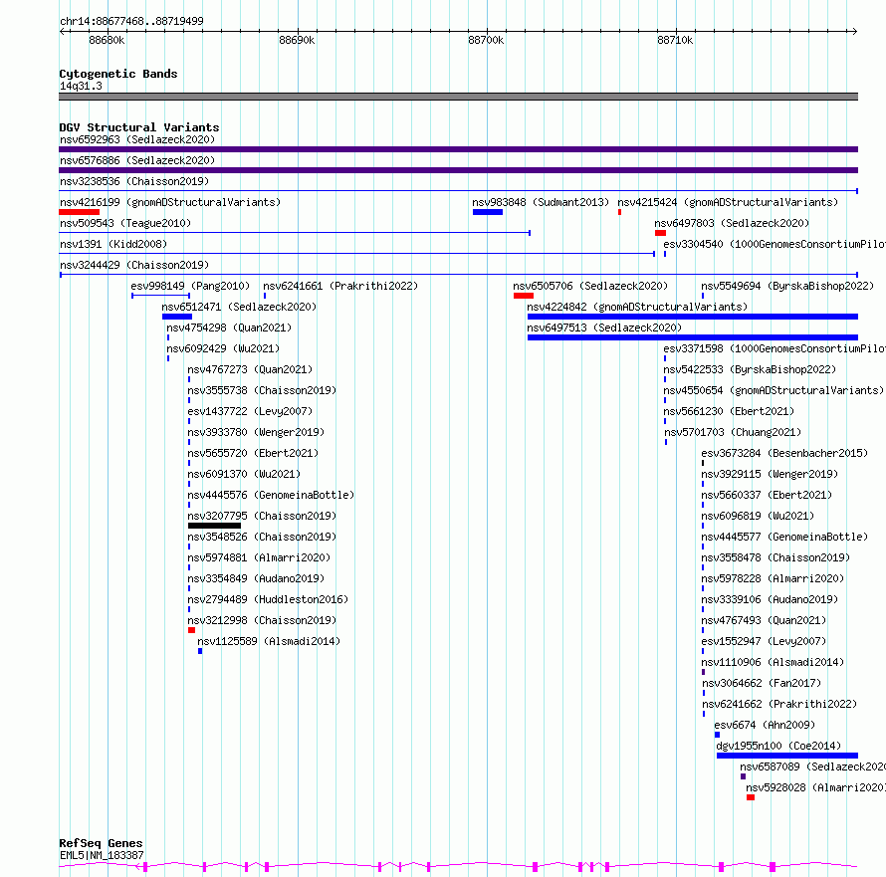Open nsv5978228 (Almarri2020) entry
Viewport: 886px width, 877px height.
[773, 578]
